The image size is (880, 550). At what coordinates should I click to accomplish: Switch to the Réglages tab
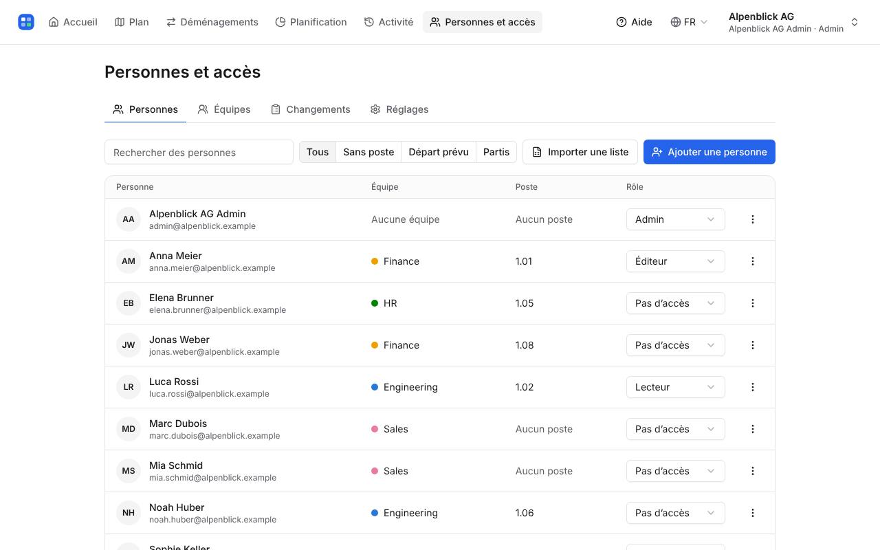point(399,109)
